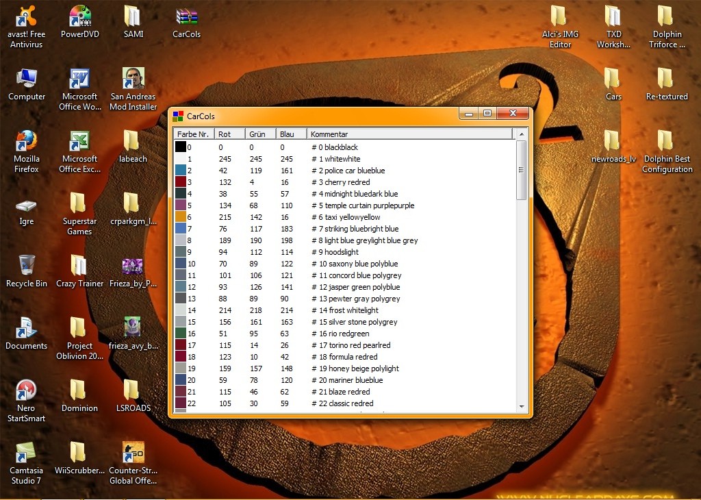Select the Camtasia Studio 7 icon
Image resolution: width=701 pixels, height=500 pixels.
(26, 453)
